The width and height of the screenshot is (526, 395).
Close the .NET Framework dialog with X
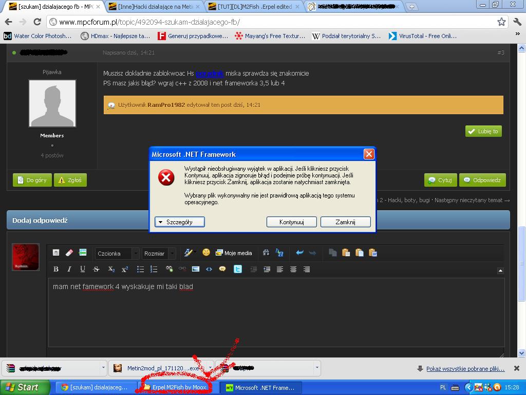[369, 154]
